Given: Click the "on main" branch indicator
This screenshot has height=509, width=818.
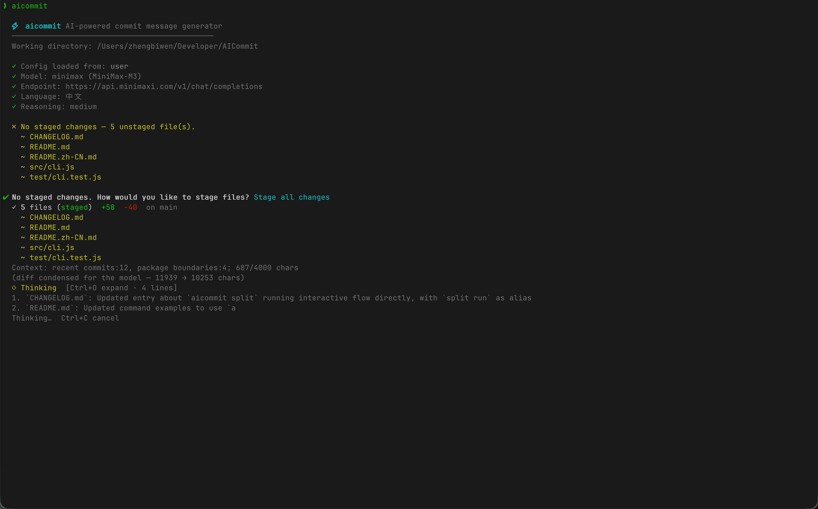Looking at the screenshot, I should coord(162,207).
